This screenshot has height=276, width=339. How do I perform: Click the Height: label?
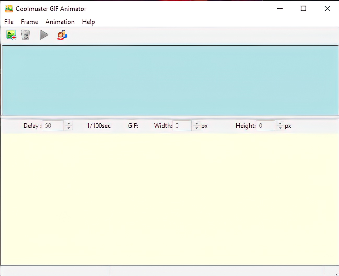(246, 126)
